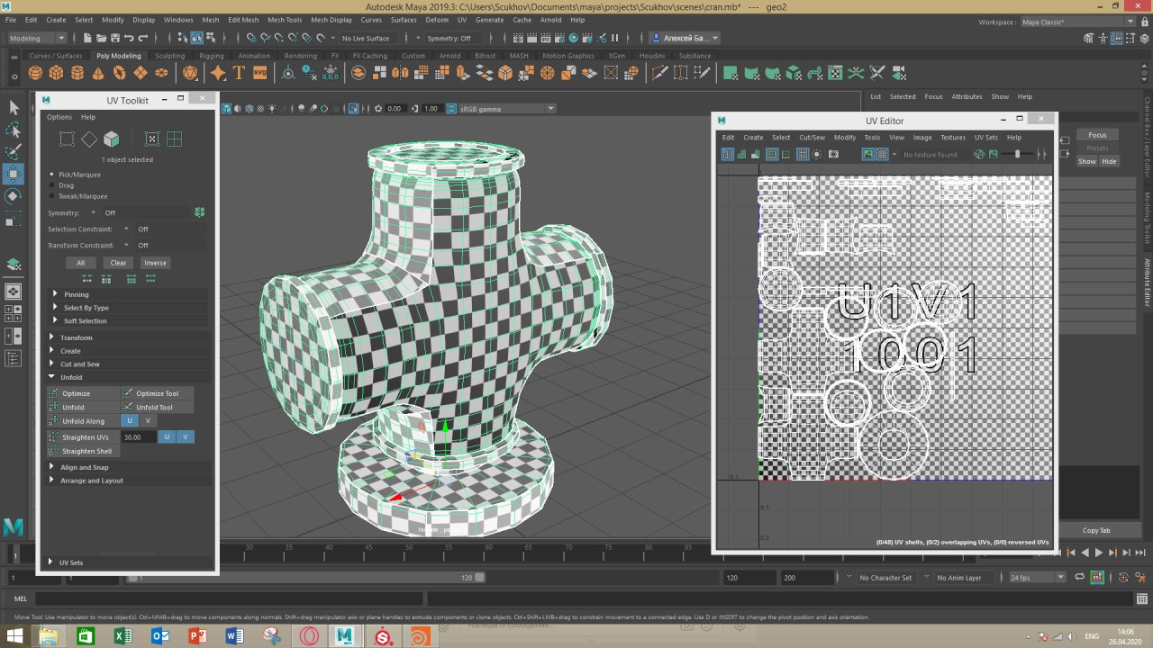Click the Save scene icon
Viewport: 1153px width, 648px height.
pos(114,38)
